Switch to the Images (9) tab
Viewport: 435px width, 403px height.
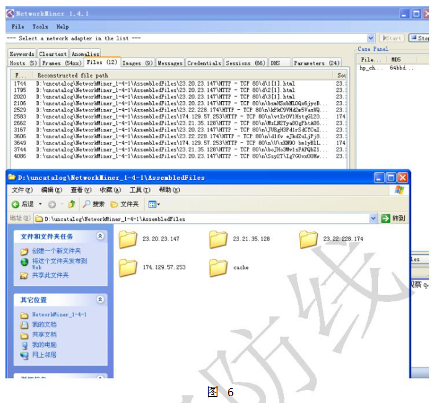(x=138, y=63)
